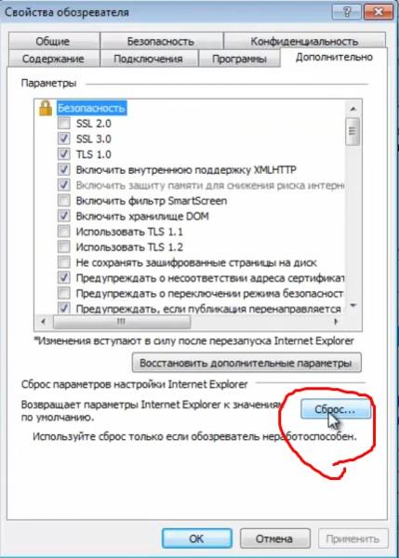This screenshot has height=558, width=399.
Task: Check Использовать TLS 1.2
Action: (x=64, y=246)
